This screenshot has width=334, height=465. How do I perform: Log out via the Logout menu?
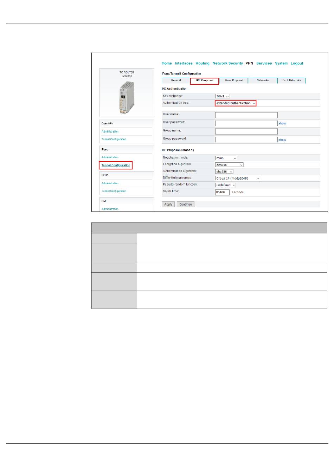point(297,63)
